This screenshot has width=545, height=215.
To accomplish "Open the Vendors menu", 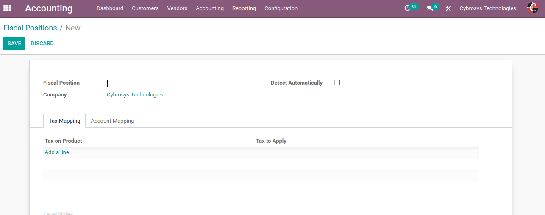I will coord(177,8).
